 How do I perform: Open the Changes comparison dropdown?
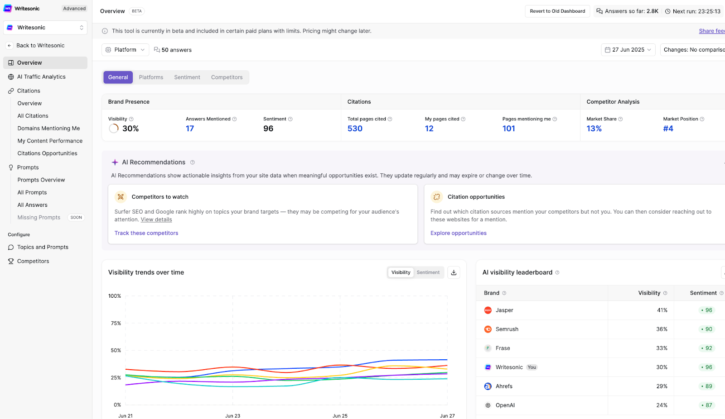pos(693,50)
